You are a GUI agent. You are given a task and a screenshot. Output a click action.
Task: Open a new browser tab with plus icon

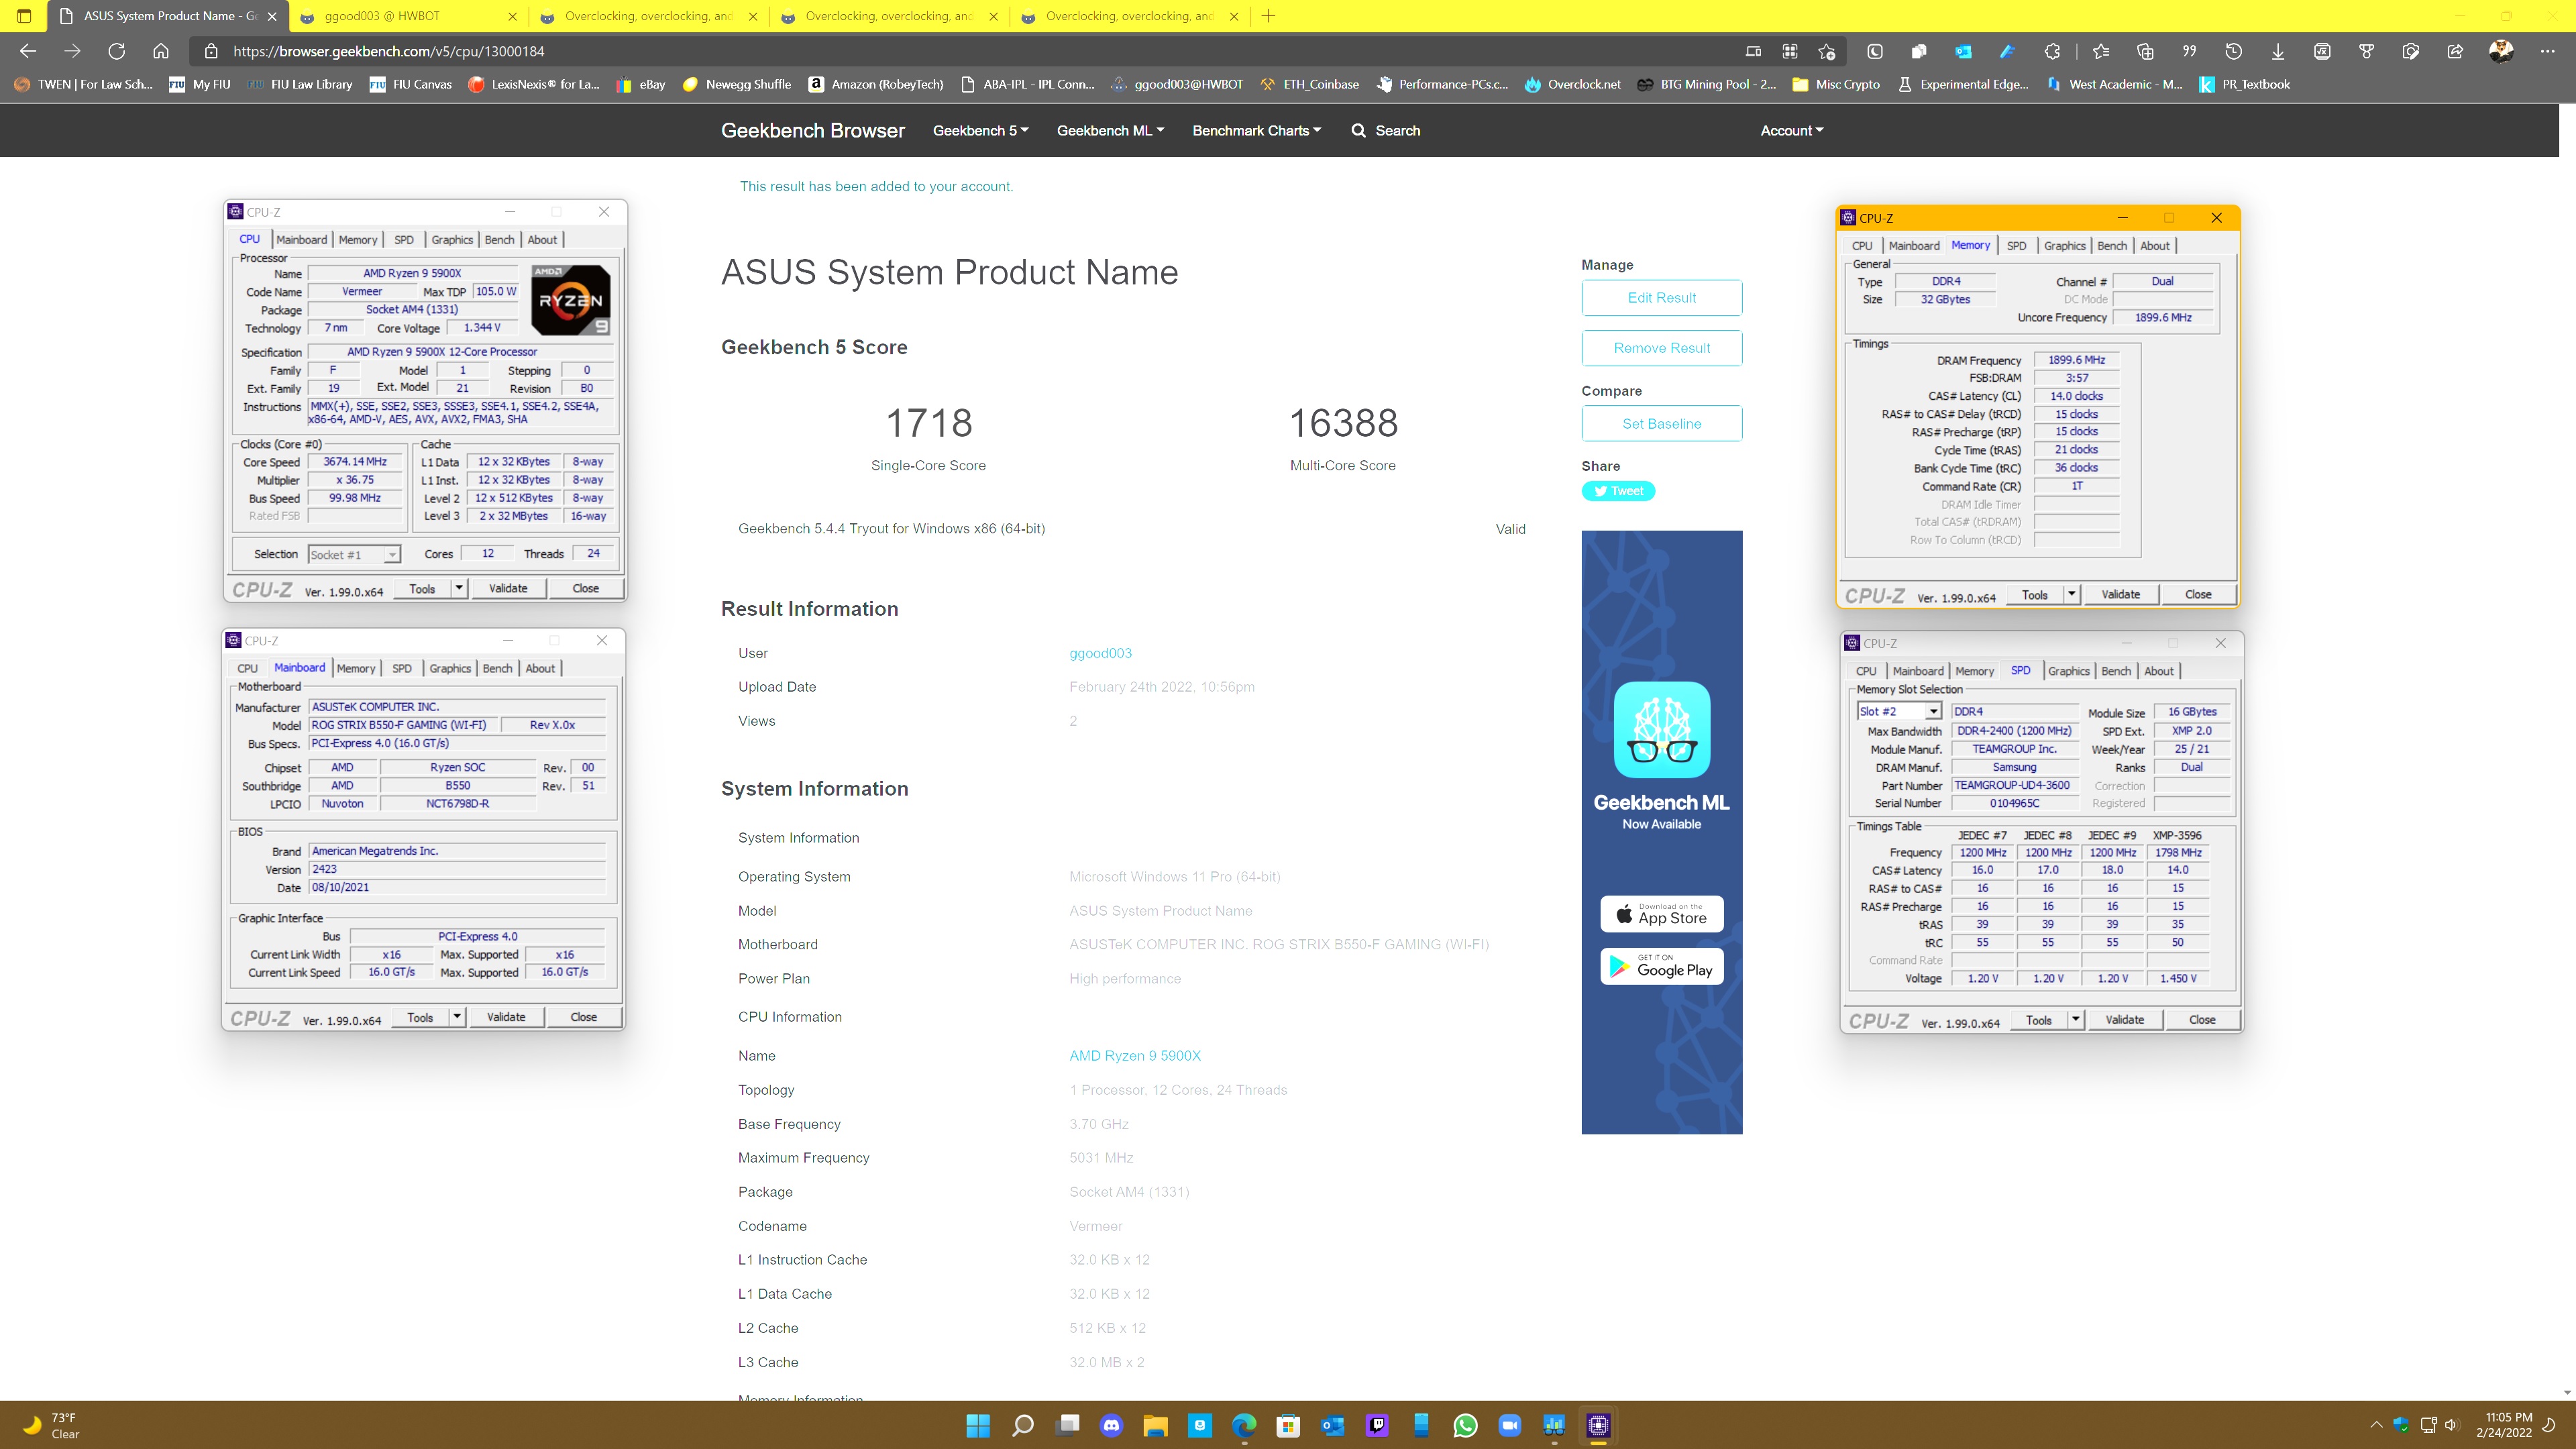click(x=1268, y=16)
